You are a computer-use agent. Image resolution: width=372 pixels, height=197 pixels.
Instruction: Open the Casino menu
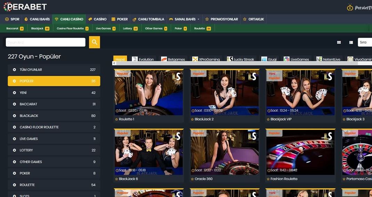coord(97,19)
